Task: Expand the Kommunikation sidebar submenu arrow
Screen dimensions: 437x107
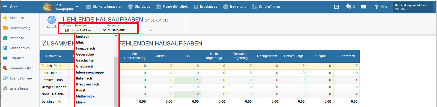Action: (37, 68)
